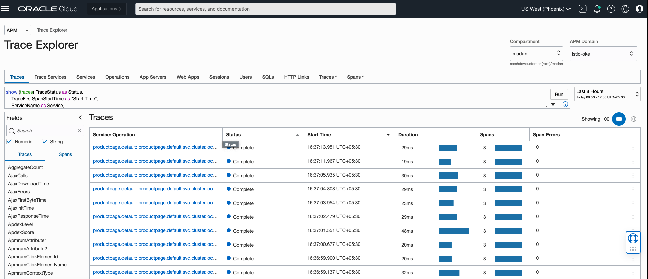Collapse the Fields panel with chevron

pos(80,118)
